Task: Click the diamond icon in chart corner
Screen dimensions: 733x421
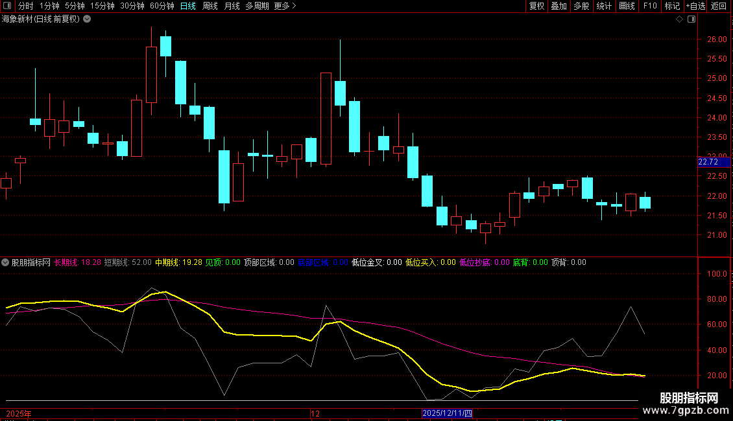Action: [680, 19]
